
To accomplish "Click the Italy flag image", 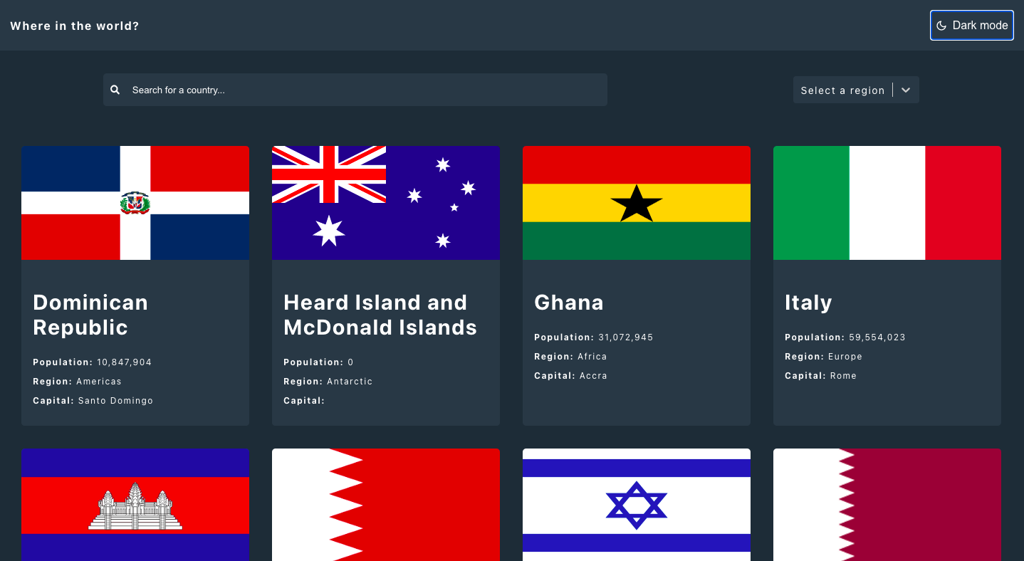I will pos(887,203).
